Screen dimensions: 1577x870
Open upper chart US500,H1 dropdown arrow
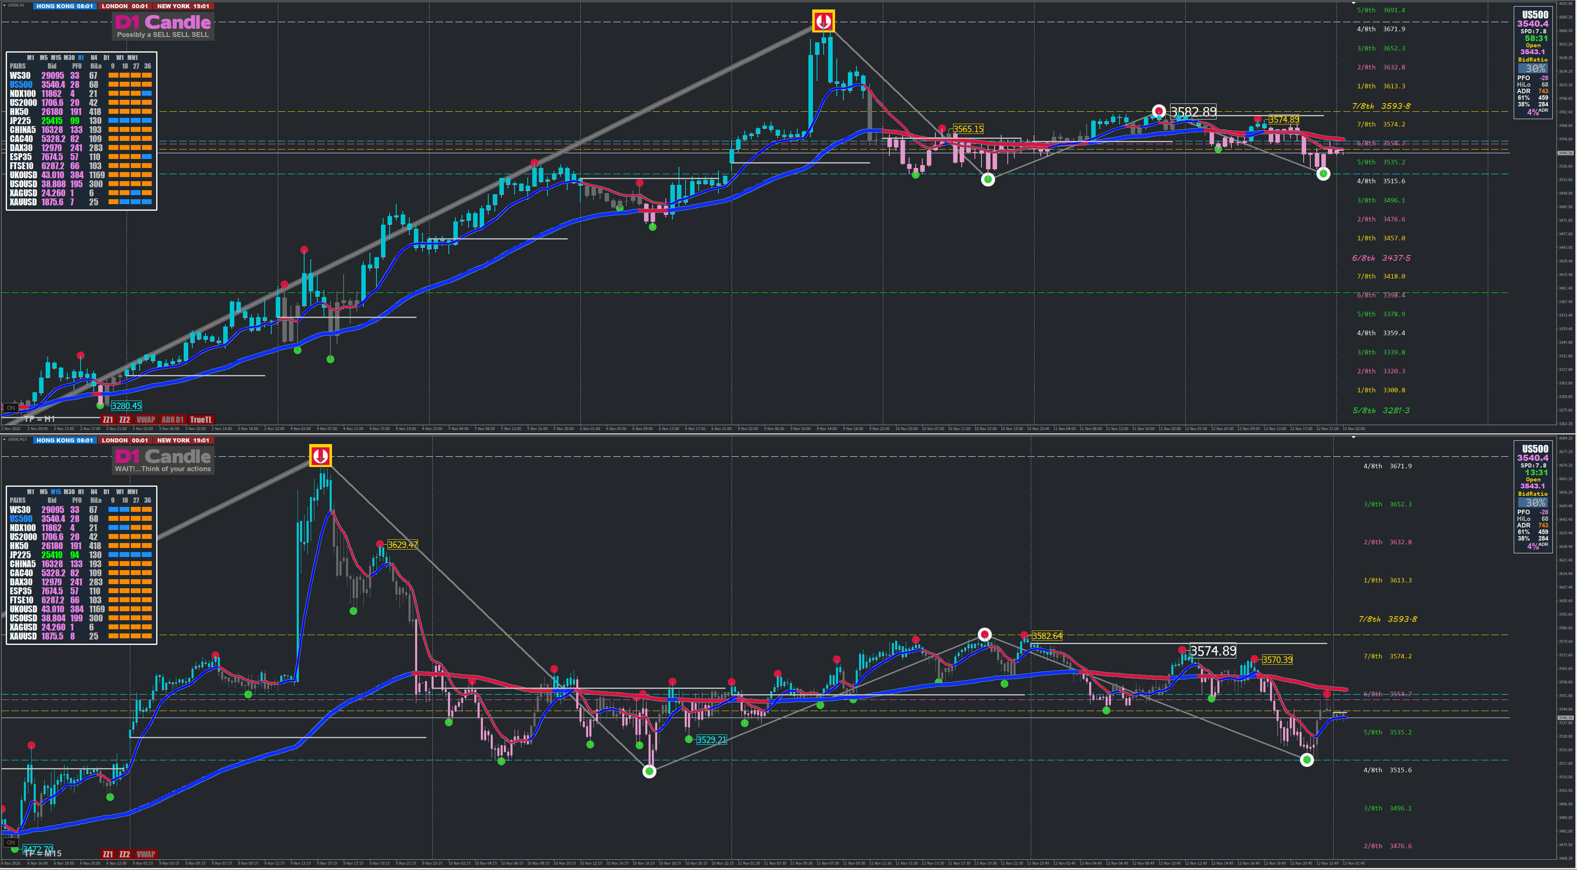tap(4, 5)
